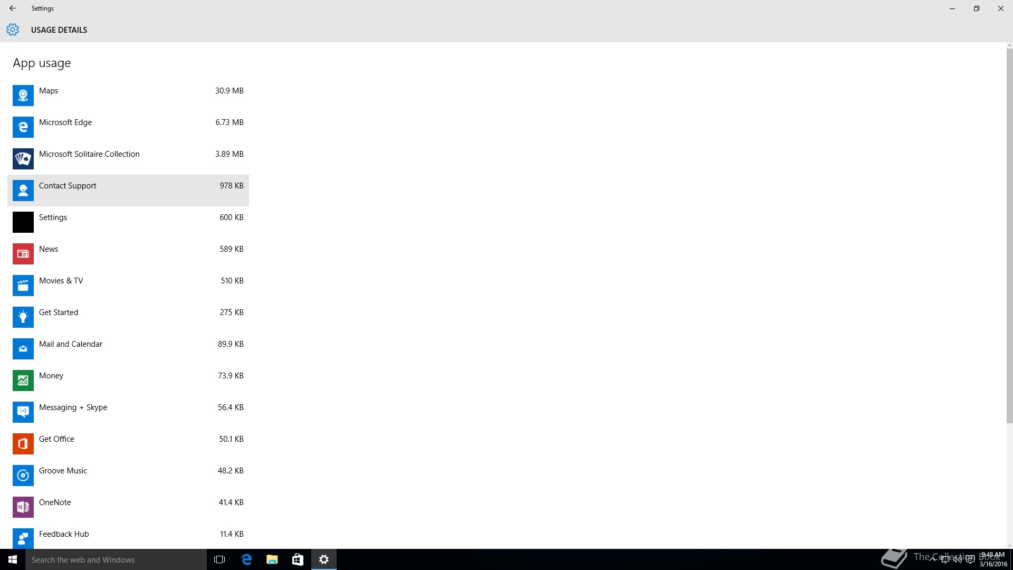Select the Microsoft Solitaire Collection label
This screenshot has height=570, width=1013.
click(x=89, y=154)
